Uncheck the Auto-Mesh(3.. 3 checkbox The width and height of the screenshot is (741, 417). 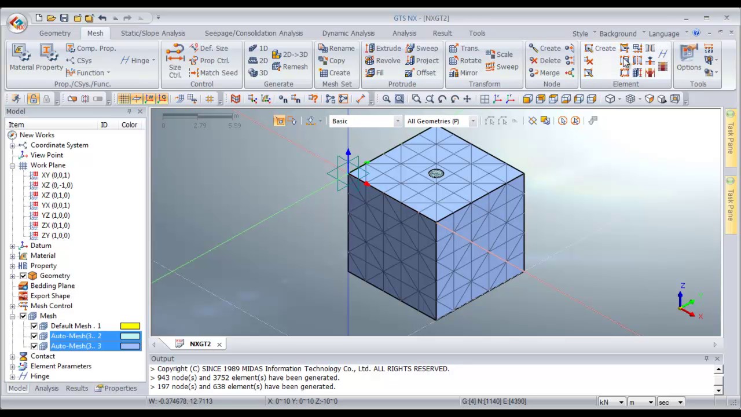34,346
